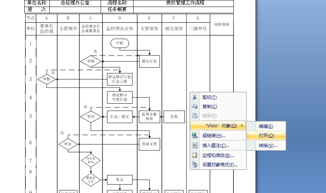
Task: Select 编辑(E) in the submenu
Action: (266, 126)
